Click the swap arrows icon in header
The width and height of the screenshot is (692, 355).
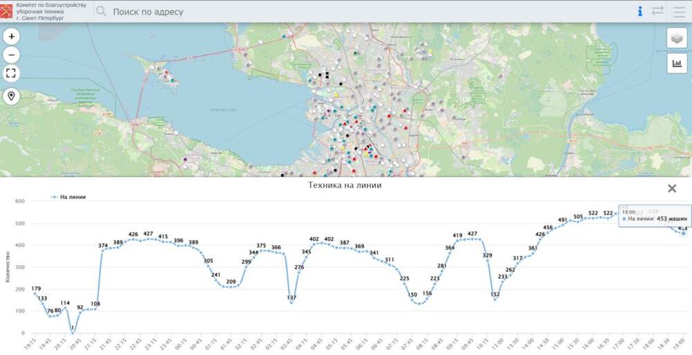click(x=657, y=11)
